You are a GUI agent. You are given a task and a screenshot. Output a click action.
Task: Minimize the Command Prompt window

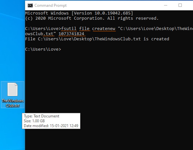[166, 5]
